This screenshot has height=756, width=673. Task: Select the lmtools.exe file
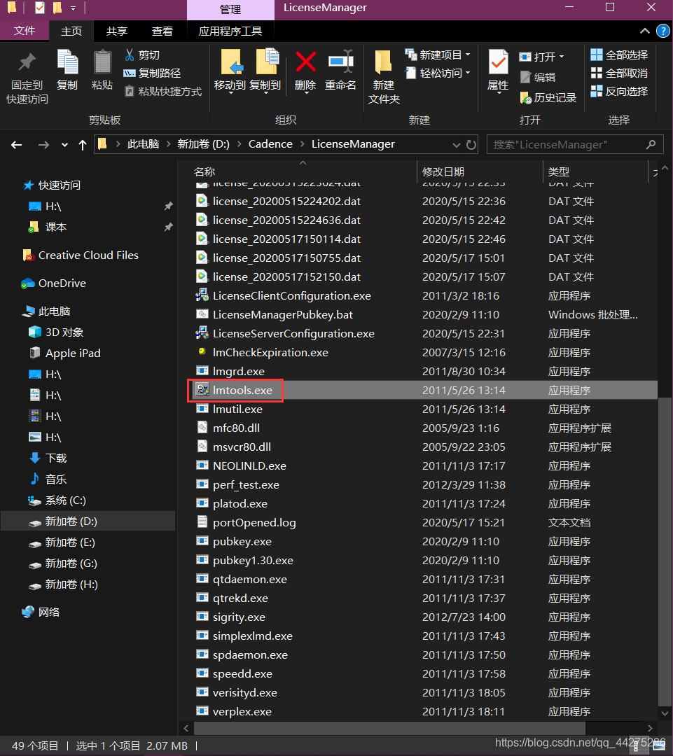coord(242,390)
